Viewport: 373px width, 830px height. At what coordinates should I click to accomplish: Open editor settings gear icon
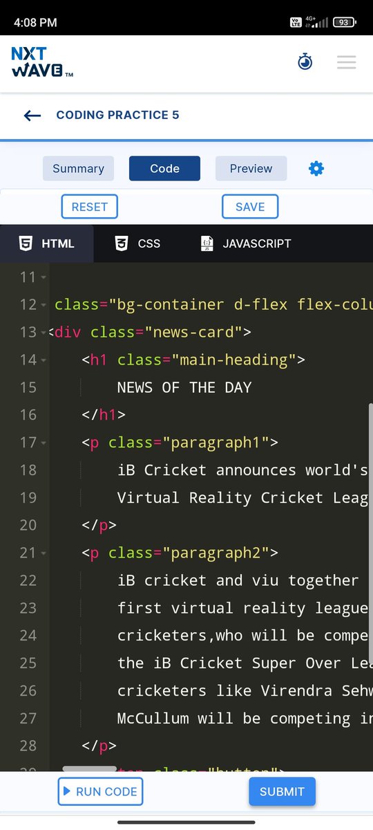click(x=316, y=168)
